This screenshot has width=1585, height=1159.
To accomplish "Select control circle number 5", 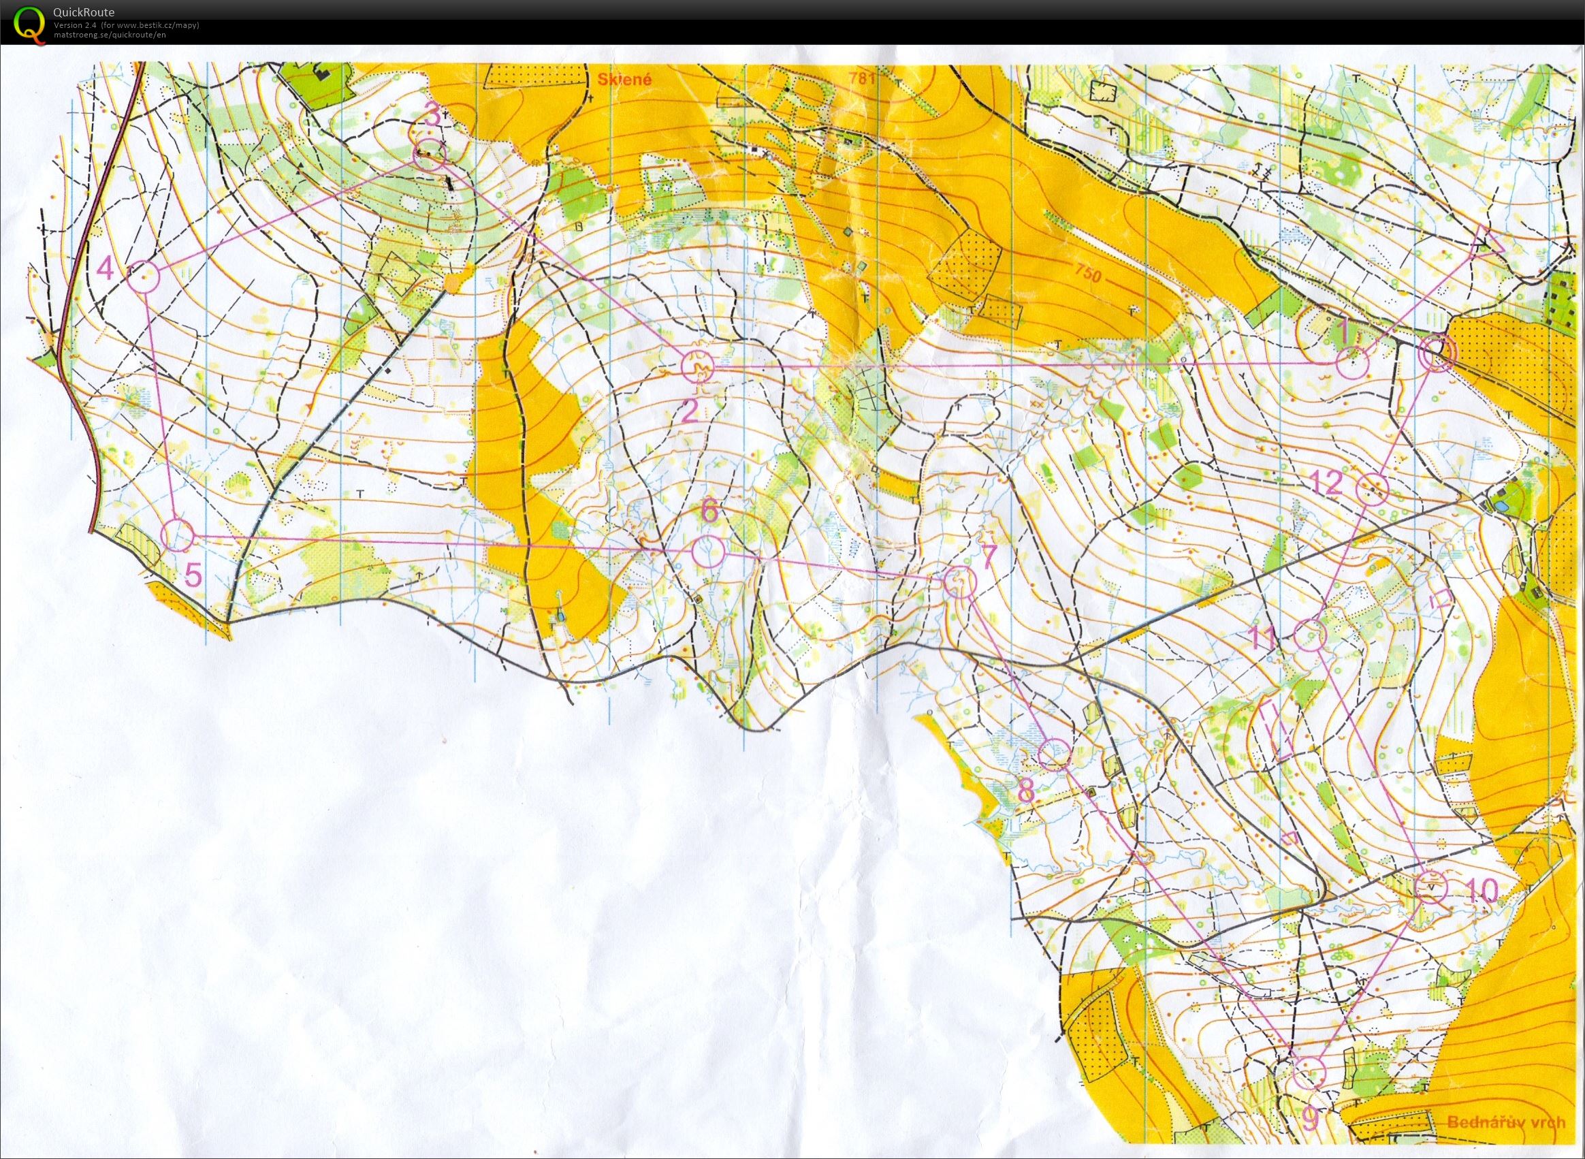I will click(x=178, y=535).
